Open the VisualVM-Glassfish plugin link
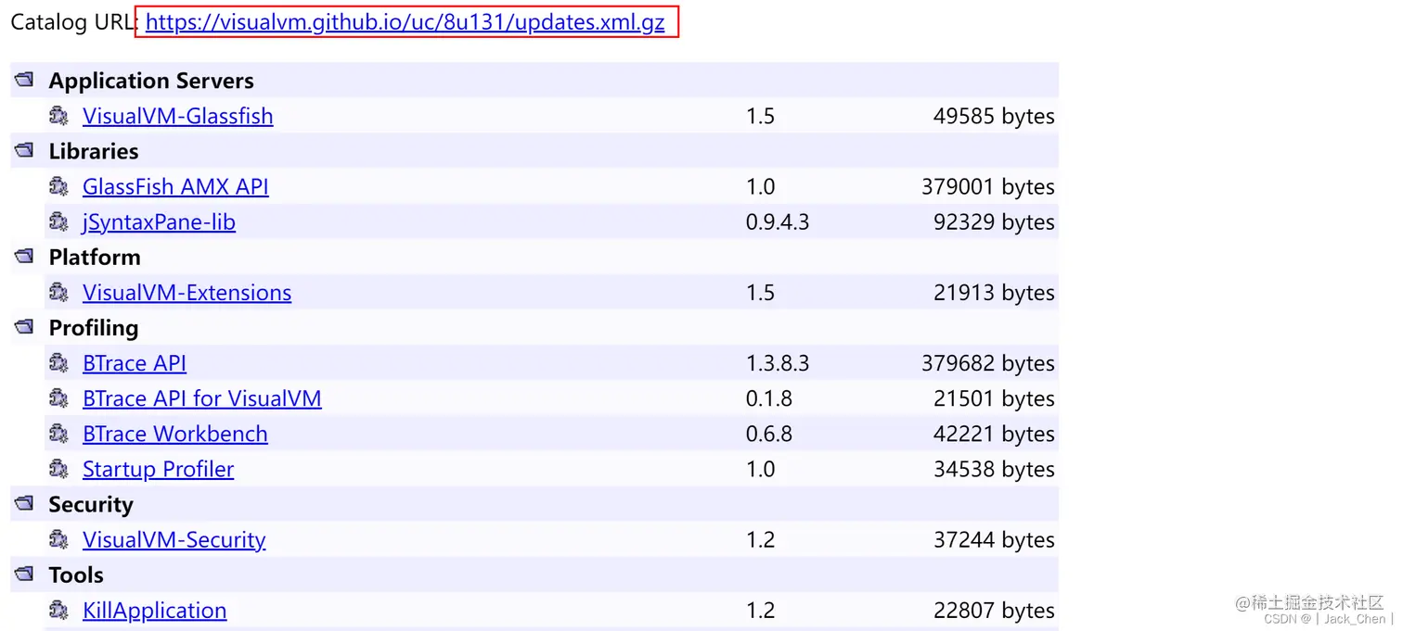 click(177, 116)
